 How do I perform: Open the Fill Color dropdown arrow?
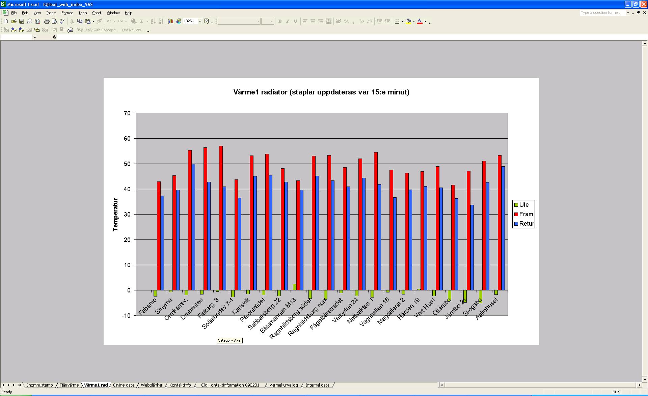[414, 21]
